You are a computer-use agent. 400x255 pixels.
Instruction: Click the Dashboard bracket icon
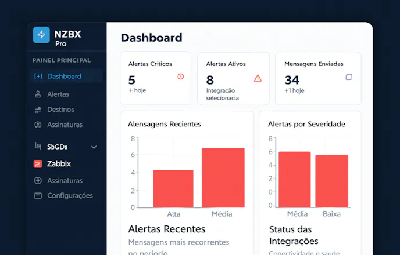click(38, 76)
